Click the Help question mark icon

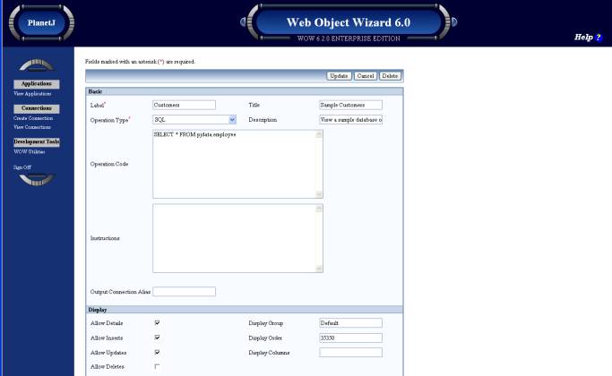click(x=599, y=38)
